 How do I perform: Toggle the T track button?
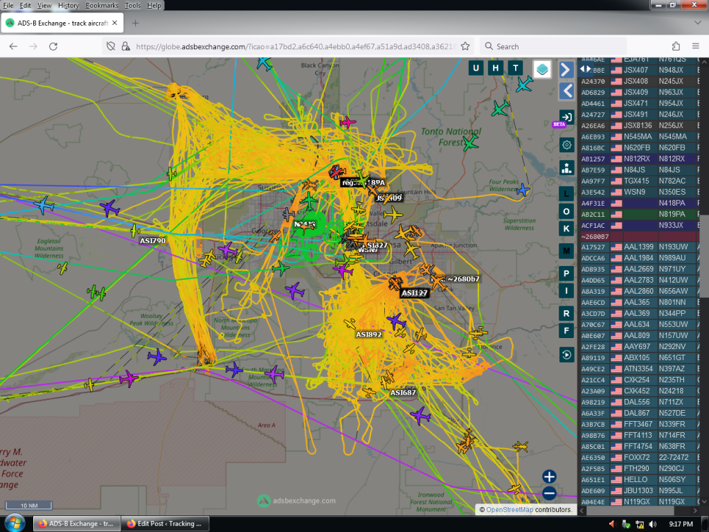point(515,69)
